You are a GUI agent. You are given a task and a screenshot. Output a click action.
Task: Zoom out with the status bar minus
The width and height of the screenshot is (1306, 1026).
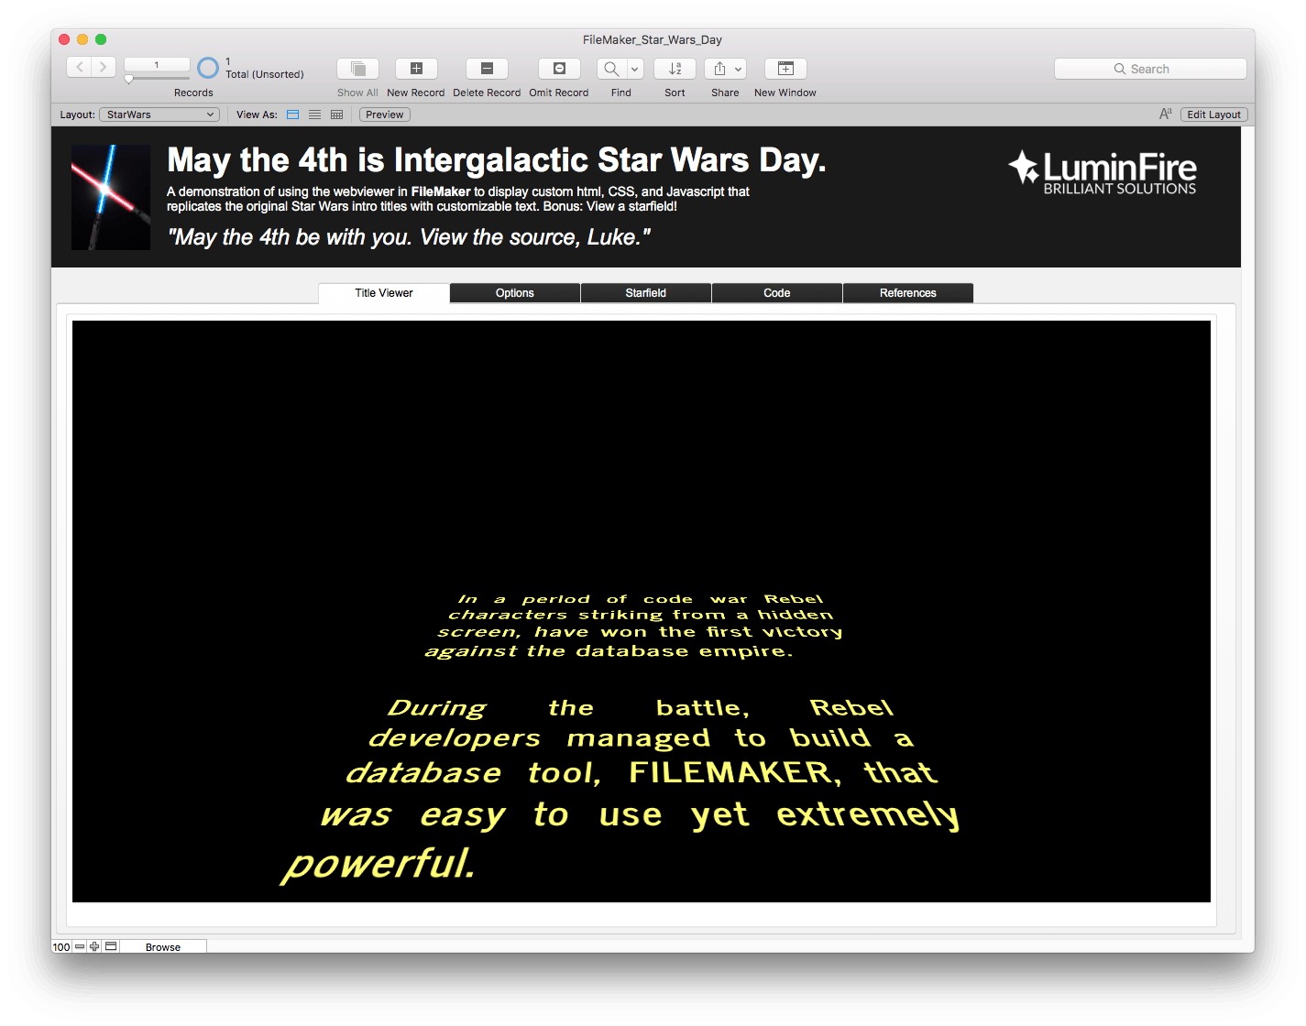tap(80, 946)
